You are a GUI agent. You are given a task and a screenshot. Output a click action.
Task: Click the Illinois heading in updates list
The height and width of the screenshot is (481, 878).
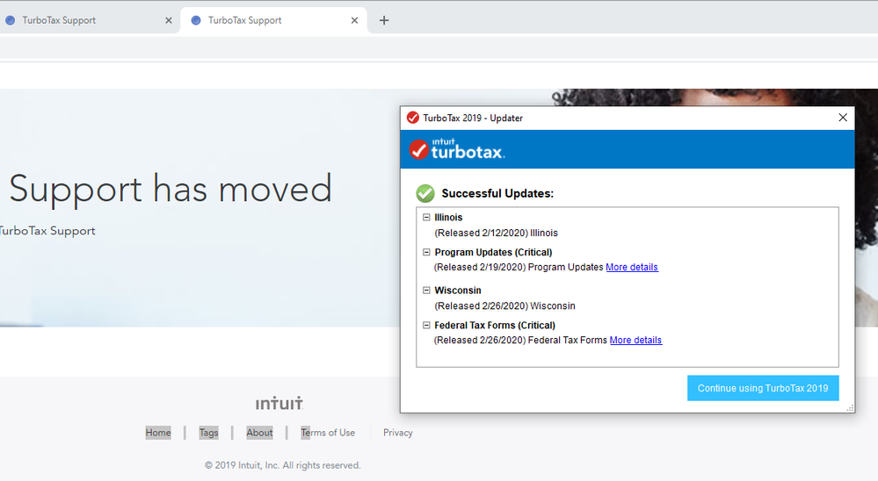[448, 217]
